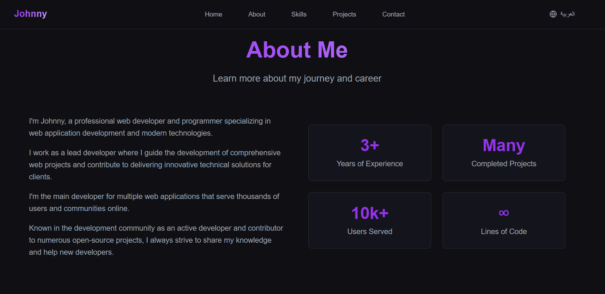
Task: Click paragraph starting "Known in the development"
Action: (x=156, y=240)
